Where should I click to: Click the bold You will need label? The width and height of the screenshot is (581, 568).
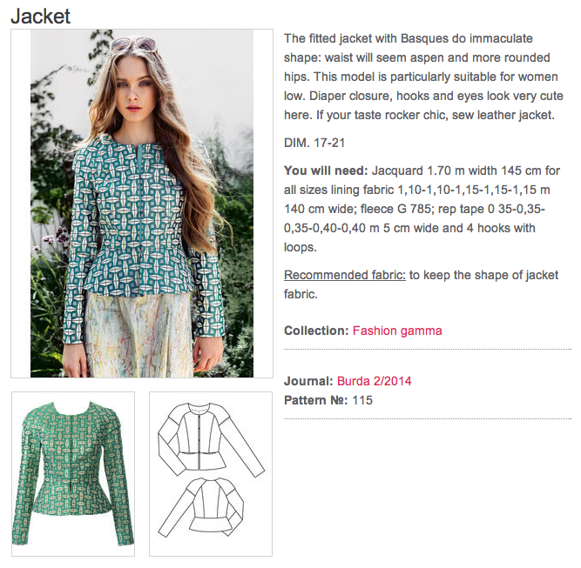[x=326, y=170]
